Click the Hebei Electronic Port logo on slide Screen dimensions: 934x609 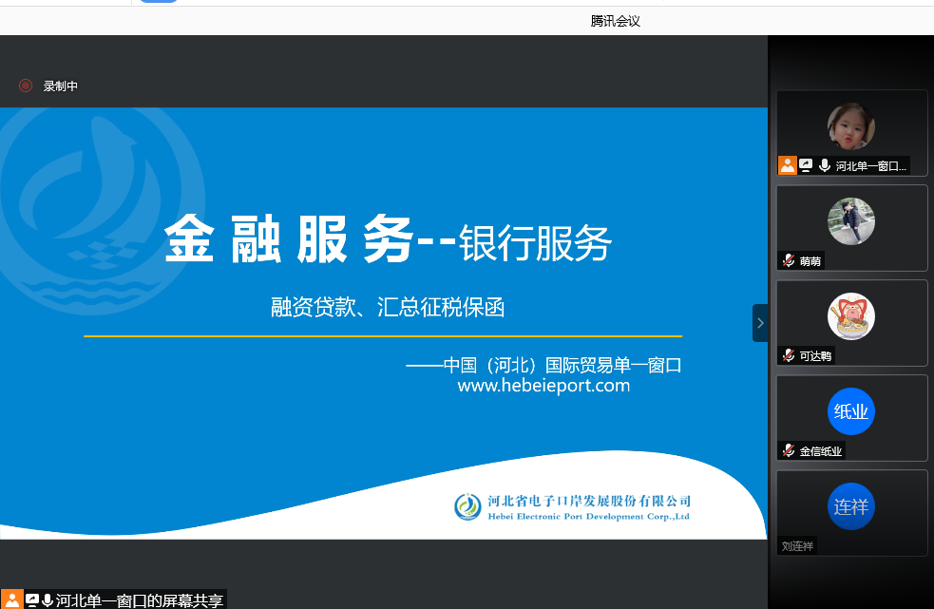[467, 507]
